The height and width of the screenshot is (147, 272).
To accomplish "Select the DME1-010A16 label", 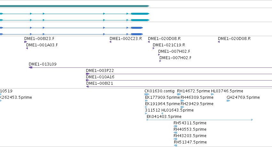I will tap(100, 77).
